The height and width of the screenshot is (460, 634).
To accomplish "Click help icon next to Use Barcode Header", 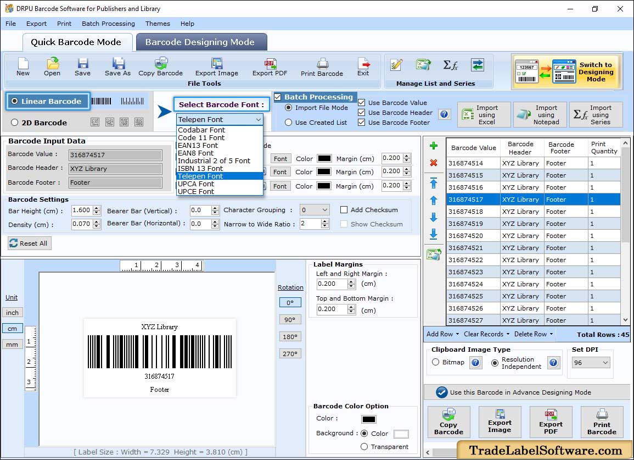I will point(444,114).
